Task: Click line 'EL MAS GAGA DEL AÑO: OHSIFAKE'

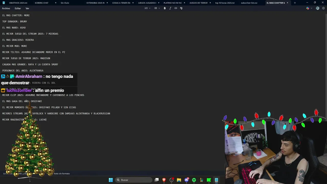Action: pos(22,101)
